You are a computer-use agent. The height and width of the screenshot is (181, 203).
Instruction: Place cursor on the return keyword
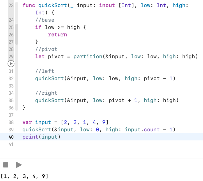pyautogui.click(x=57, y=34)
